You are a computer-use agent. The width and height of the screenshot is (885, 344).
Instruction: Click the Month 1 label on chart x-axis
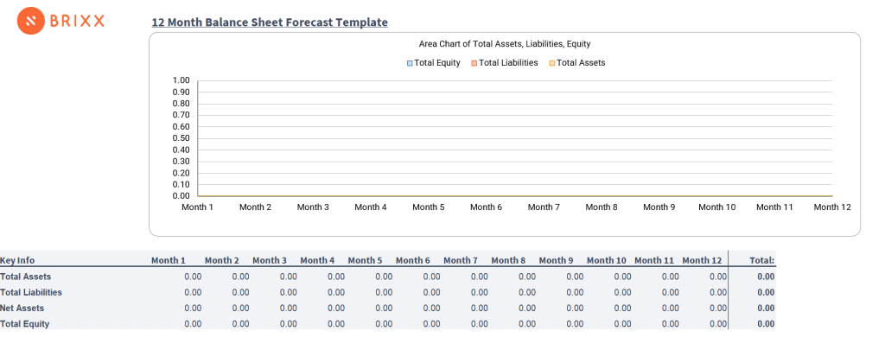pos(198,207)
